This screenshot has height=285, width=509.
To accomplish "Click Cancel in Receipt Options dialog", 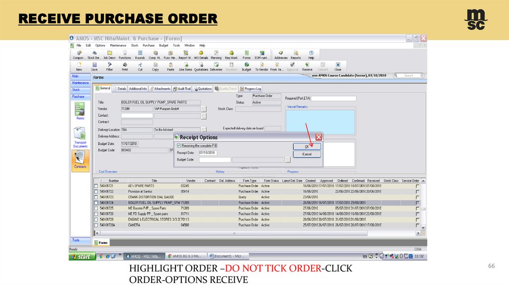I will tap(307, 154).
